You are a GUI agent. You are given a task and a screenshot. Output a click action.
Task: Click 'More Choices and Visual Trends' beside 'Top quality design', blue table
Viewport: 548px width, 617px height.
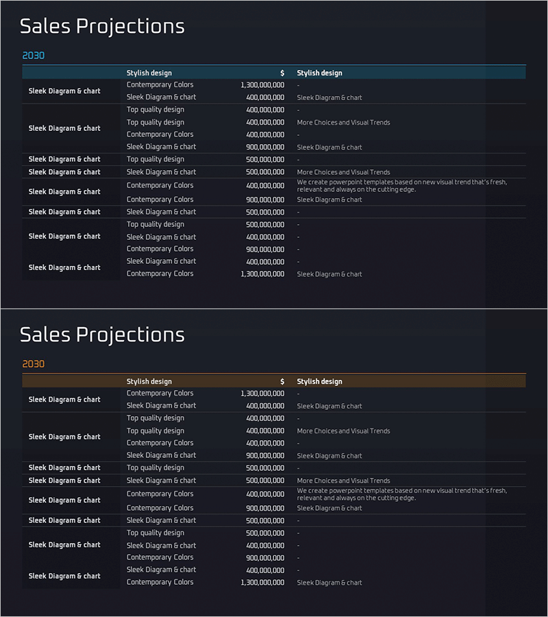coord(343,123)
